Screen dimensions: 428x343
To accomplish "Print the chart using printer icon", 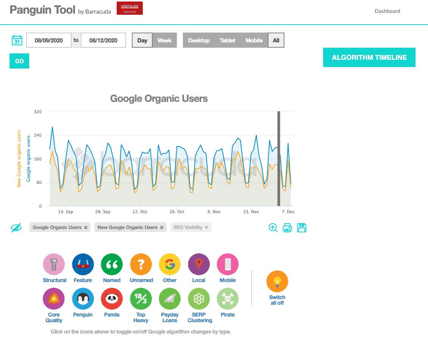I will (287, 228).
